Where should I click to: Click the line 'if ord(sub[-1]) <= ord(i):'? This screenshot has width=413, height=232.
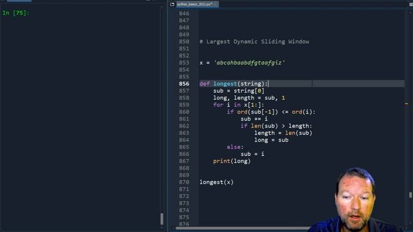pos(271,112)
